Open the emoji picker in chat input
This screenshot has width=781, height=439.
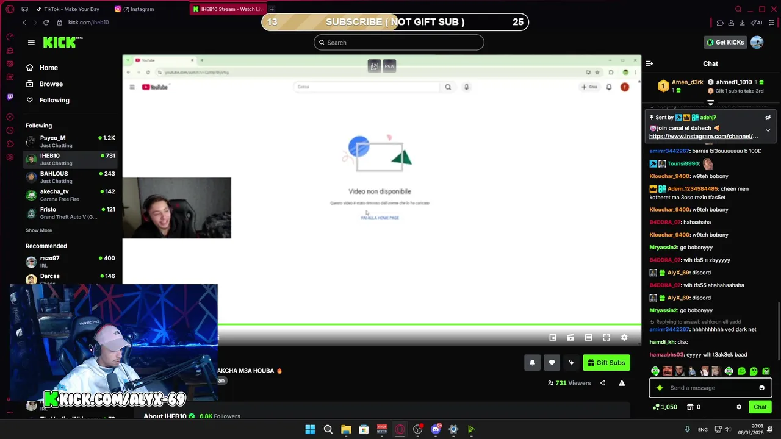click(x=761, y=388)
